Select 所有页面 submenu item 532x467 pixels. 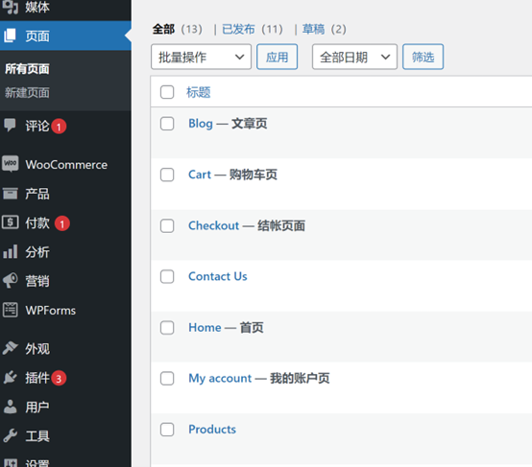[27, 69]
